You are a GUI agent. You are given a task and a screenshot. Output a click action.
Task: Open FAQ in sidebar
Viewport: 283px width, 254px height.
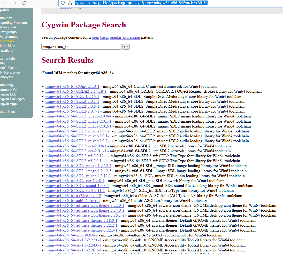[2, 63]
